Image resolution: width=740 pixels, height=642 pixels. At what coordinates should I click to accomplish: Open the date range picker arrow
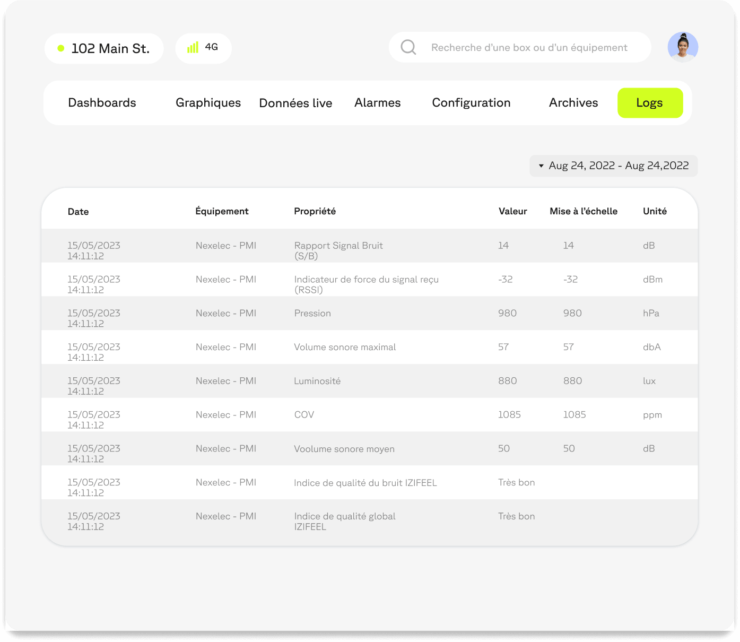pos(541,166)
